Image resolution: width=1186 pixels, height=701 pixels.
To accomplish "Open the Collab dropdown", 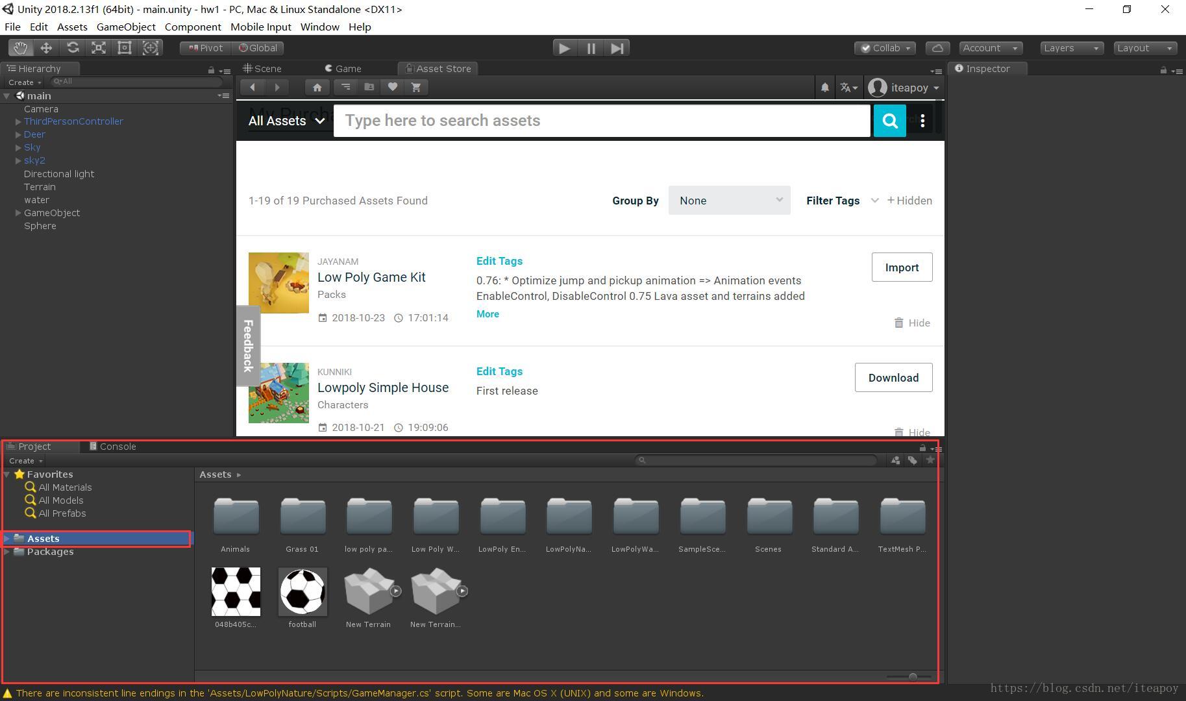I will click(x=885, y=48).
